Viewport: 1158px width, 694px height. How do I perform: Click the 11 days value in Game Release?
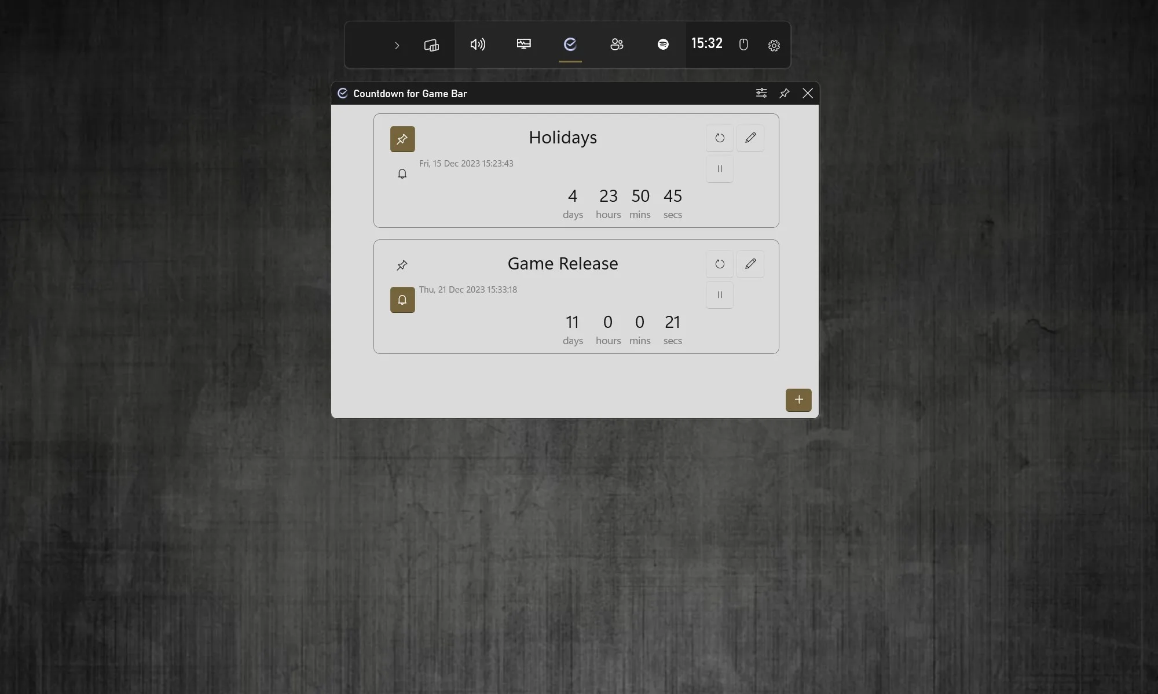pyautogui.click(x=572, y=322)
